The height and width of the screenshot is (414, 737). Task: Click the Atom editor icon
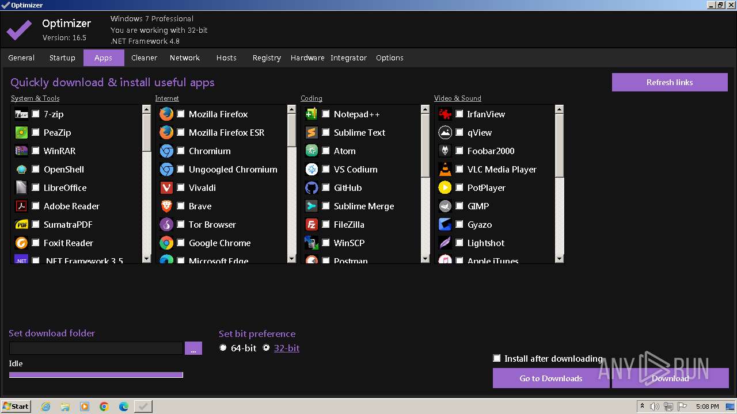point(311,151)
